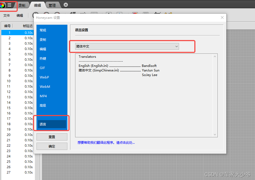255x180 pixels.
Task: Select frame row 10 in list
Action: click(17, 81)
